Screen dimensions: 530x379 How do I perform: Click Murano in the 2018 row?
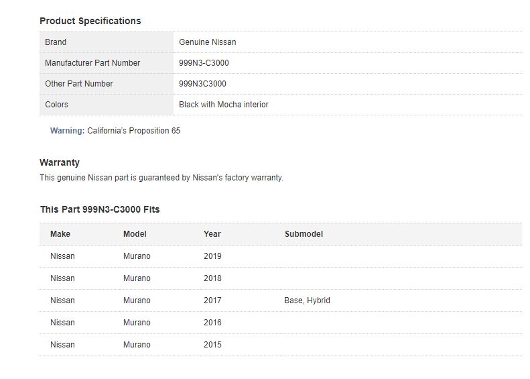137,278
